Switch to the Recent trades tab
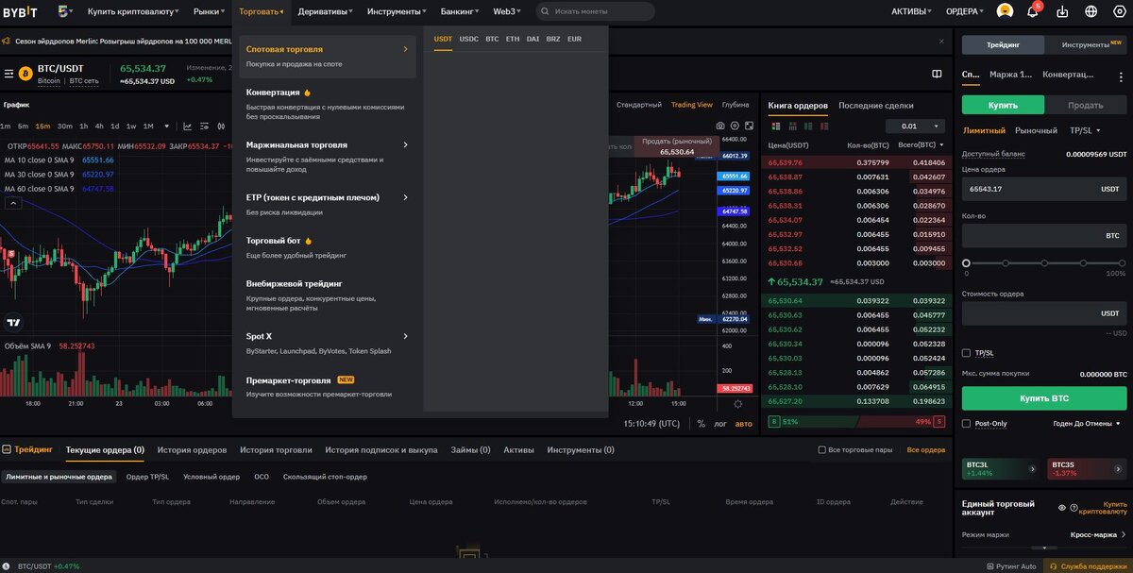This screenshot has height=573, width=1133. tap(876, 105)
